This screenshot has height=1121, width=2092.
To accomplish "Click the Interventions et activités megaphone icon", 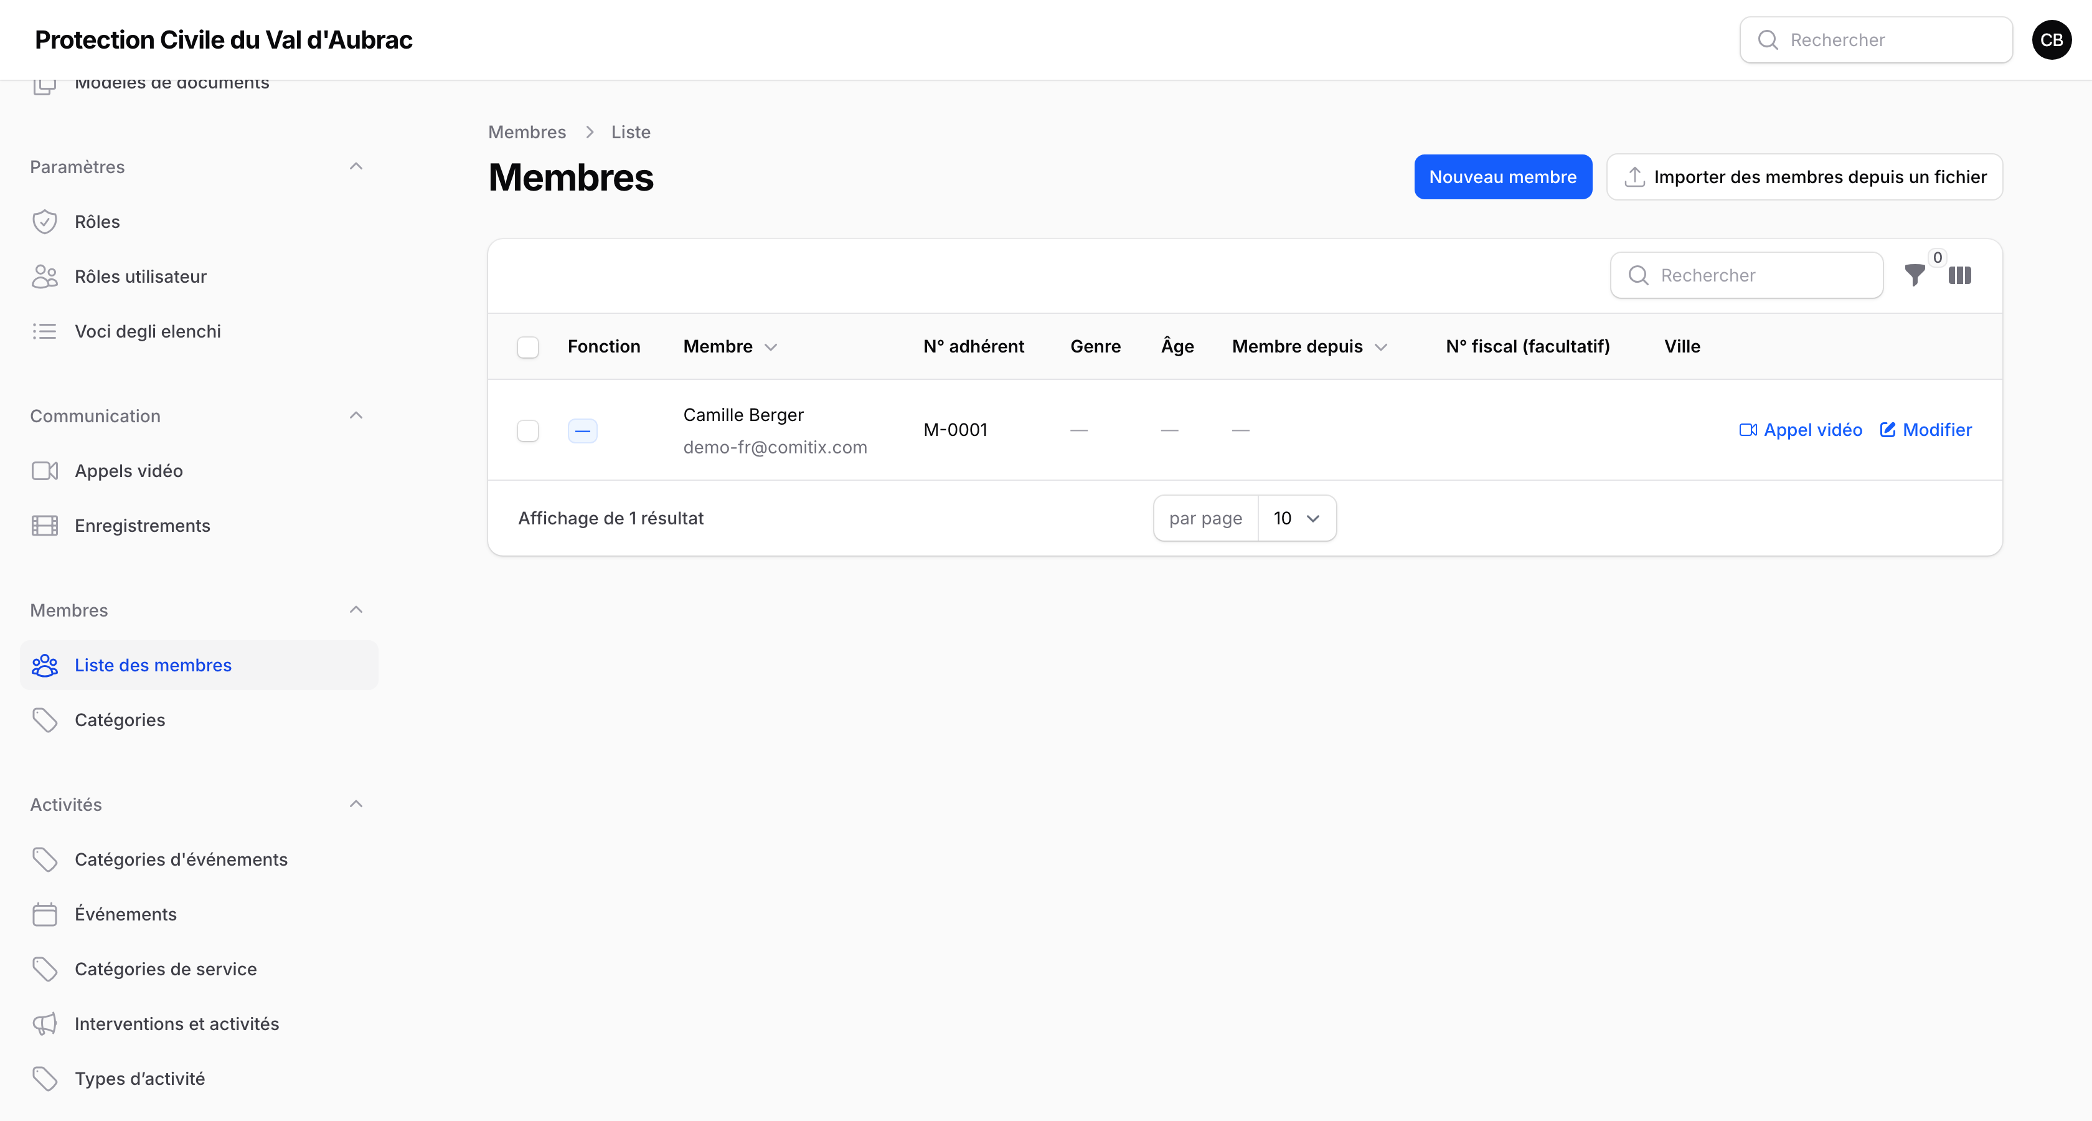I will pyautogui.click(x=45, y=1023).
